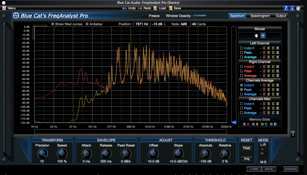Image resolution: width=307 pixels, height=175 pixels.
Task: Toggle the Show filled curves checkbox
Action: (53, 24)
